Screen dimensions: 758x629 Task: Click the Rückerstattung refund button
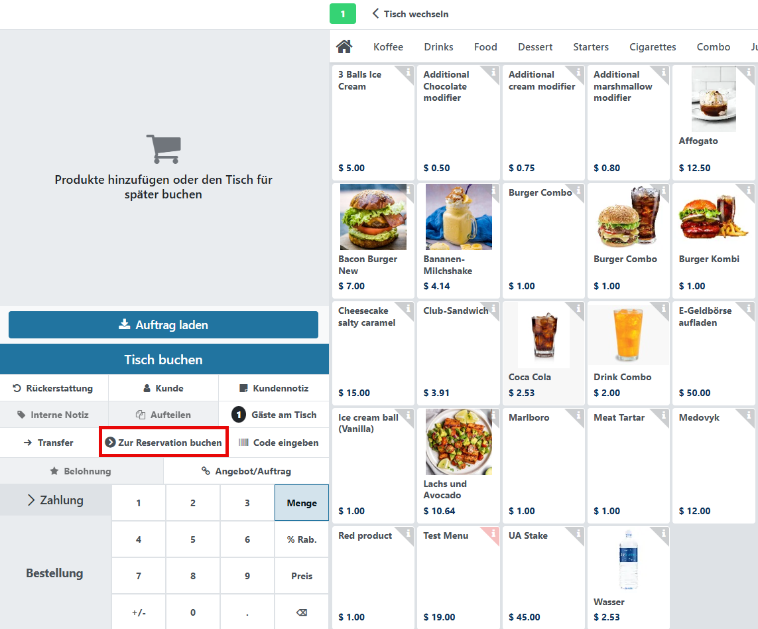pos(54,388)
